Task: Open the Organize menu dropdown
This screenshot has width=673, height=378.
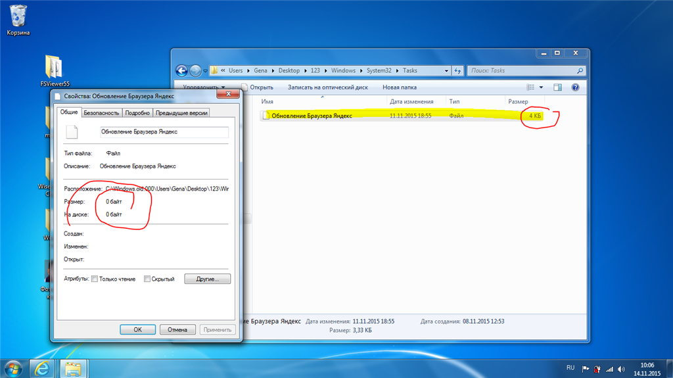Action: [x=204, y=87]
